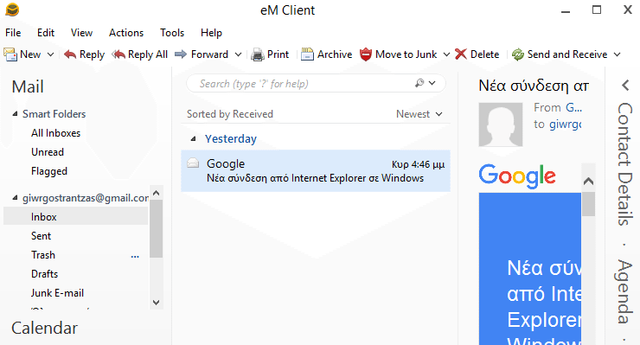Click folder list scrollbar up arrow

coord(156,192)
